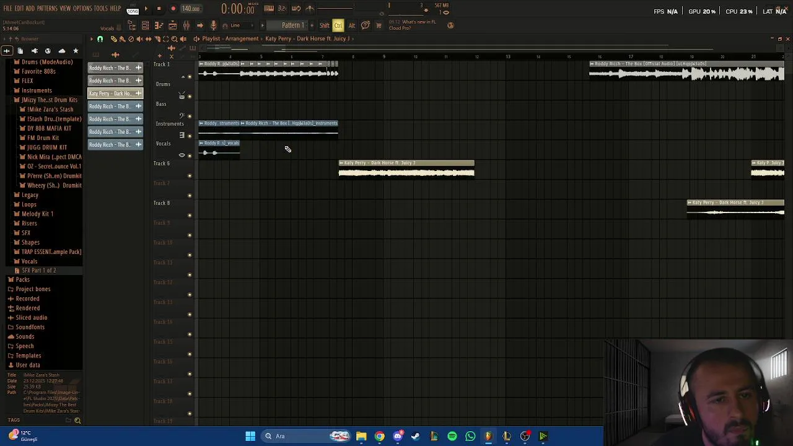Click the browser search magnifier icon
Viewport: 793px width, 446px height.
point(77,421)
